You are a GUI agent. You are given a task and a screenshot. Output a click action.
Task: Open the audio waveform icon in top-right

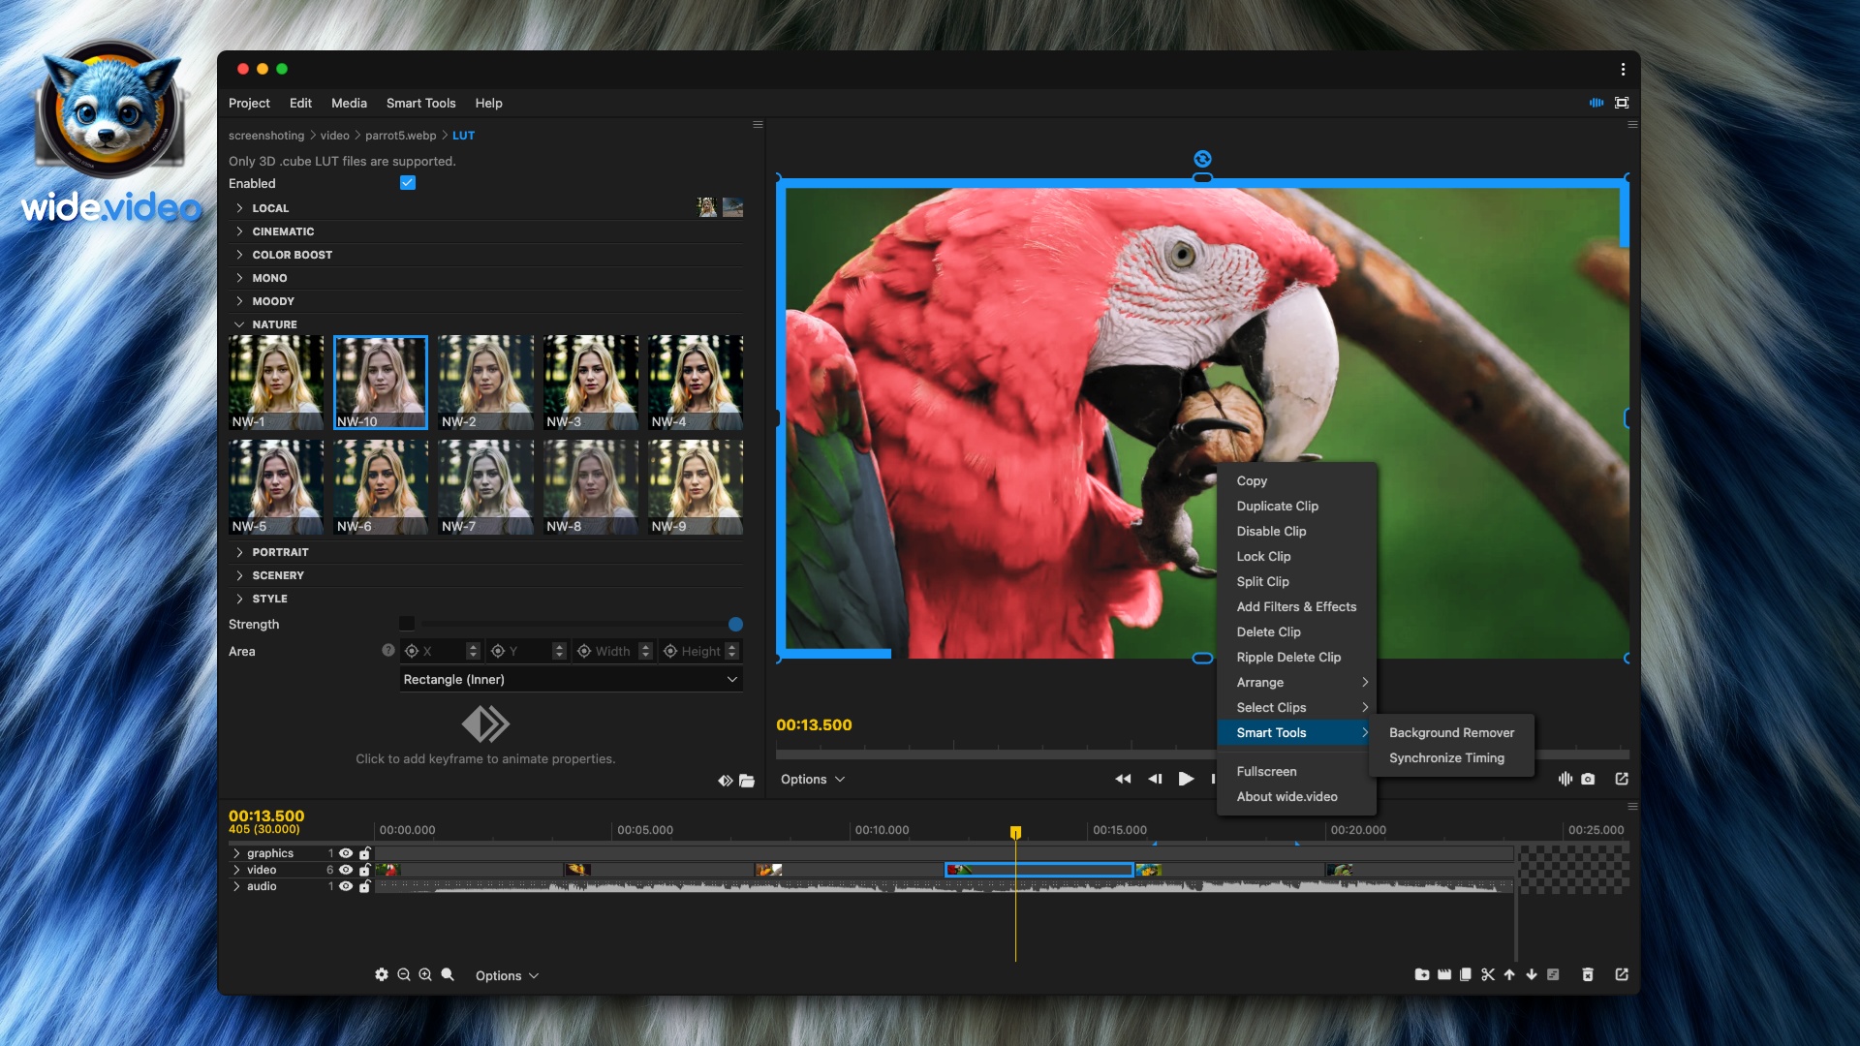(1596, 103)
